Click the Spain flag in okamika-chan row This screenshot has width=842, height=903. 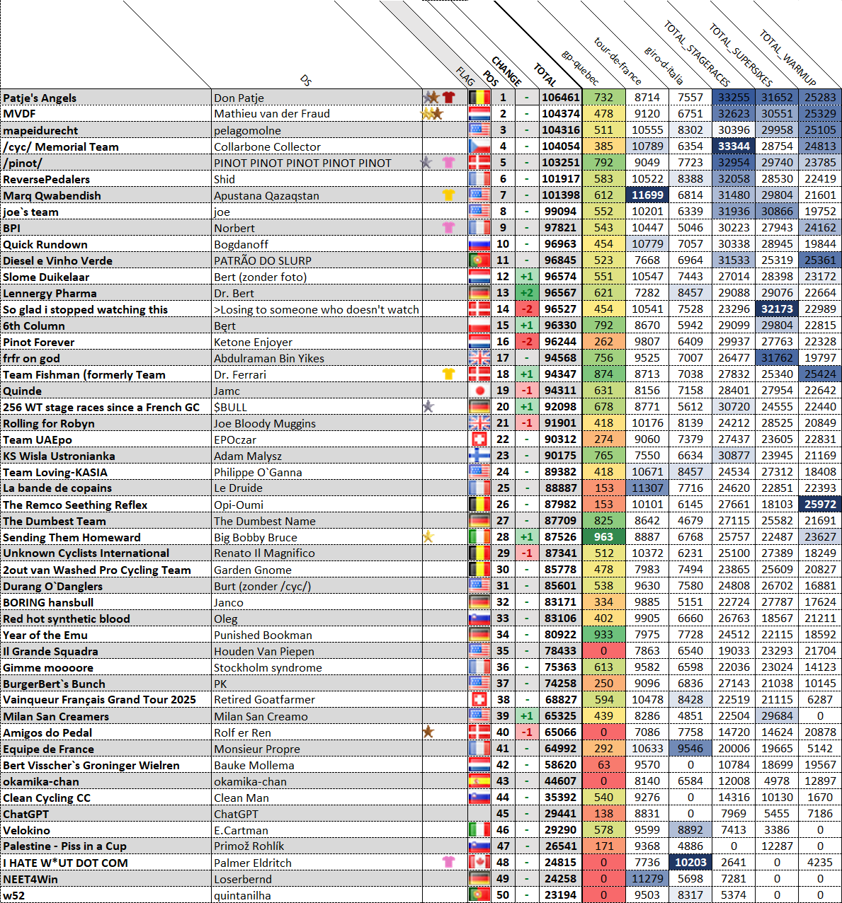tap(479, 781)
